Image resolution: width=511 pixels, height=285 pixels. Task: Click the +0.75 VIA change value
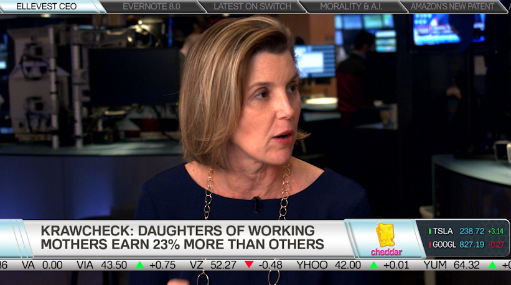(162, 265)
